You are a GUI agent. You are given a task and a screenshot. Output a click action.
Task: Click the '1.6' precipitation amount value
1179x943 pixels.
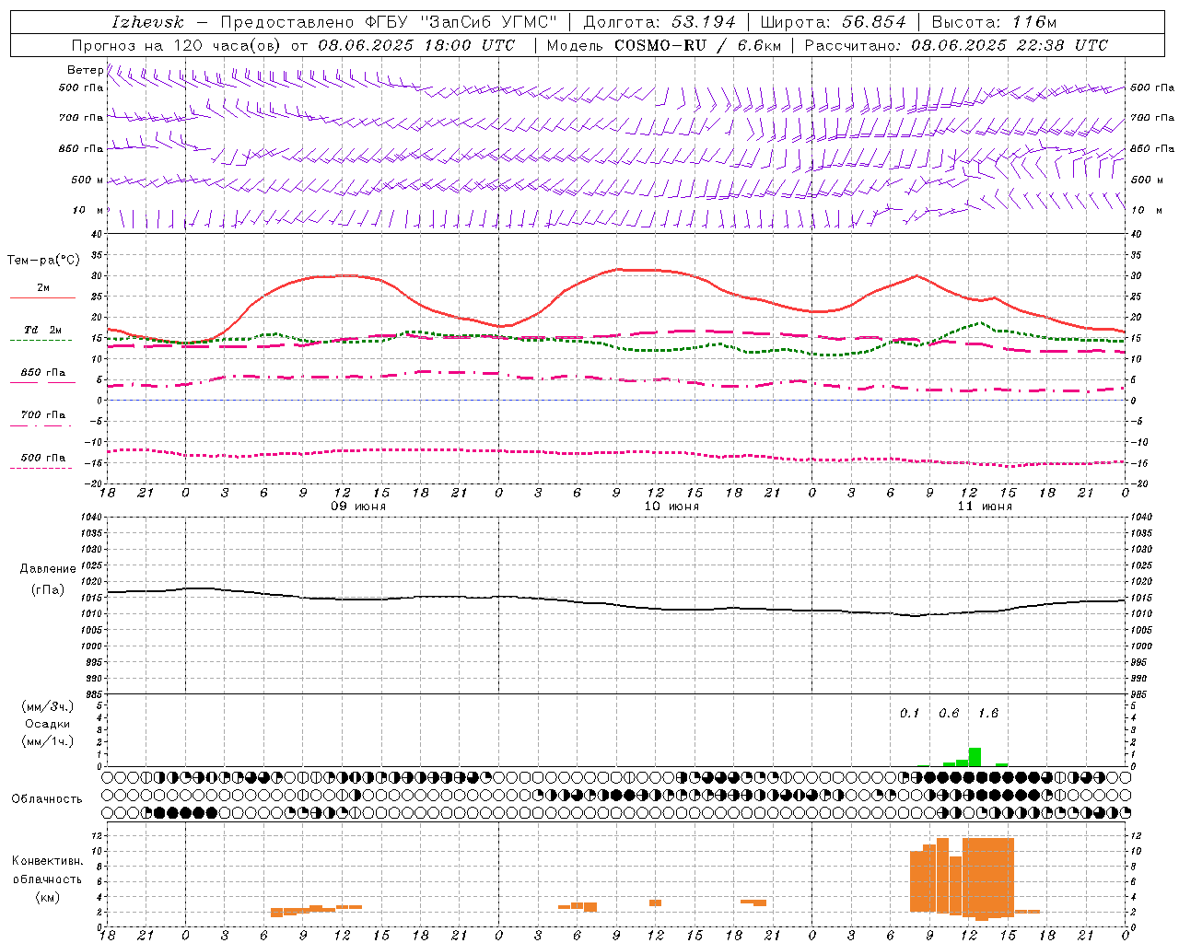(988, 714)
